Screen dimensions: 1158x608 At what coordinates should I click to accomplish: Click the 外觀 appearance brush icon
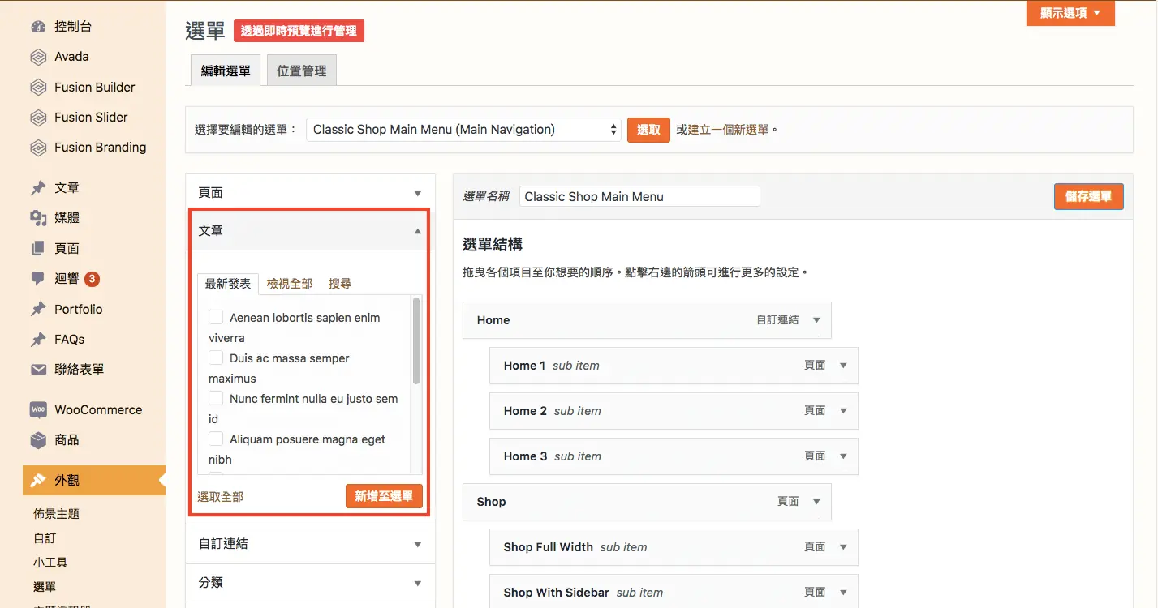pos(38,481)
